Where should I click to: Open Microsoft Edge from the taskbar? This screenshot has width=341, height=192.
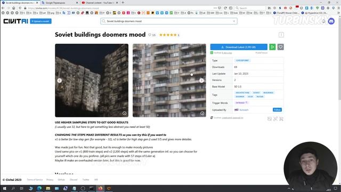tap(39, 188)
